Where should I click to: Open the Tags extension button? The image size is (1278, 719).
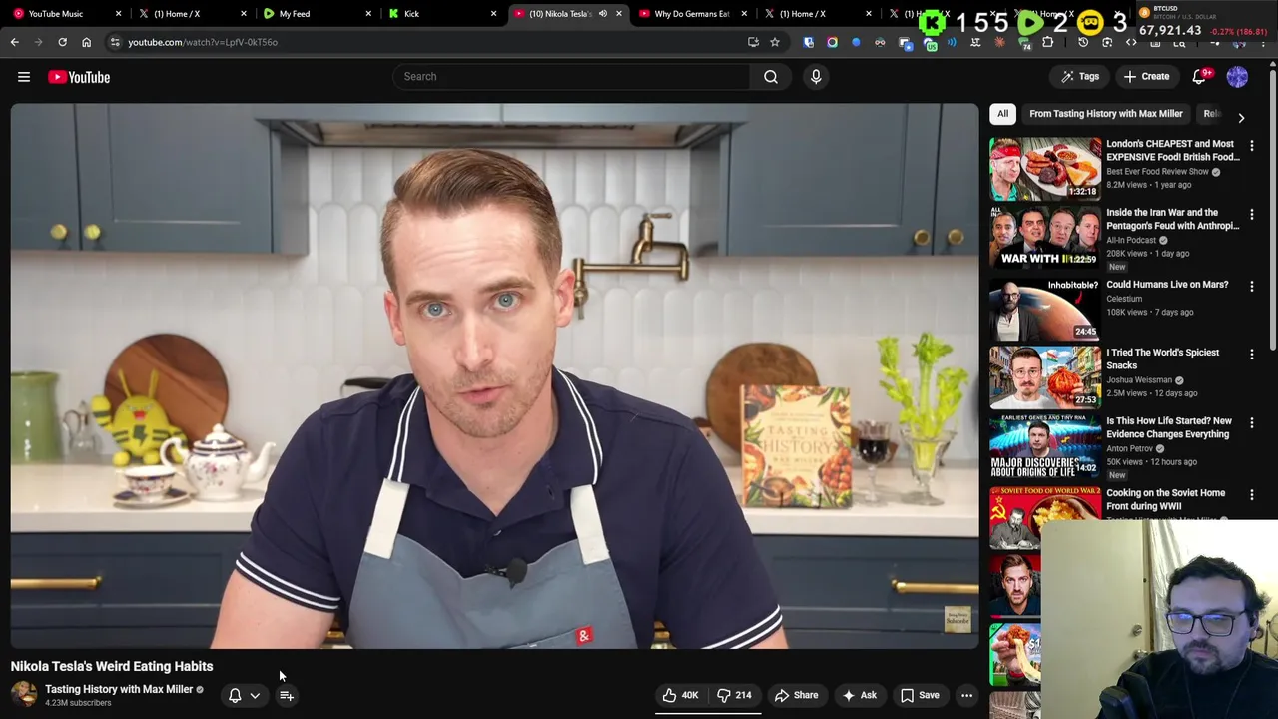pos(1080,77)
